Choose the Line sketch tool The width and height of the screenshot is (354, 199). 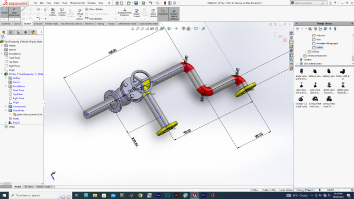23,9
